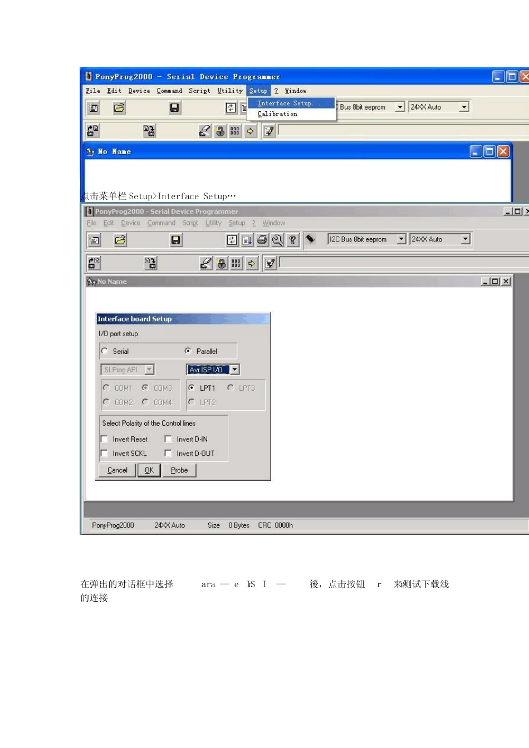
Task: Click the Cancel button in Interface board Setup
Action: coord(117,470)
